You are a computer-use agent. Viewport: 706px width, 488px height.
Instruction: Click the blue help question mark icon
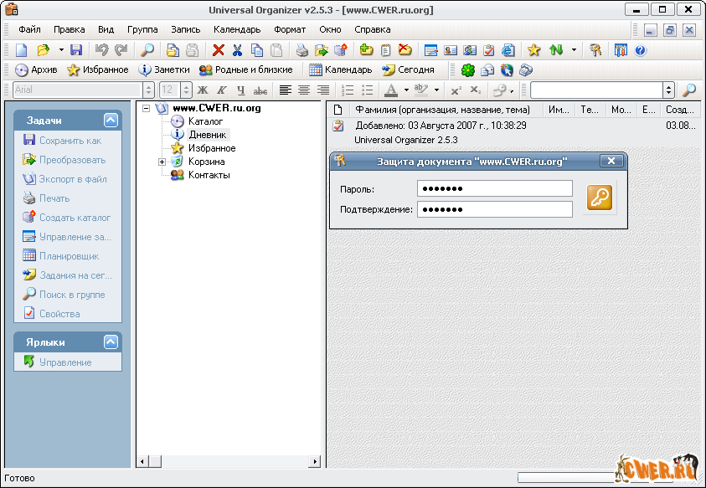pyautogui.click(x=641, y=50)
